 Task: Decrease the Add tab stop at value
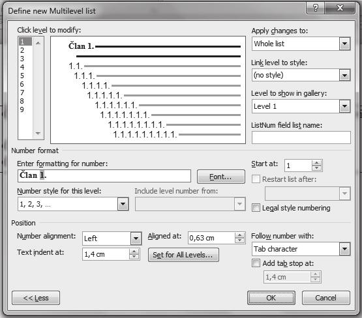[315, 280]
